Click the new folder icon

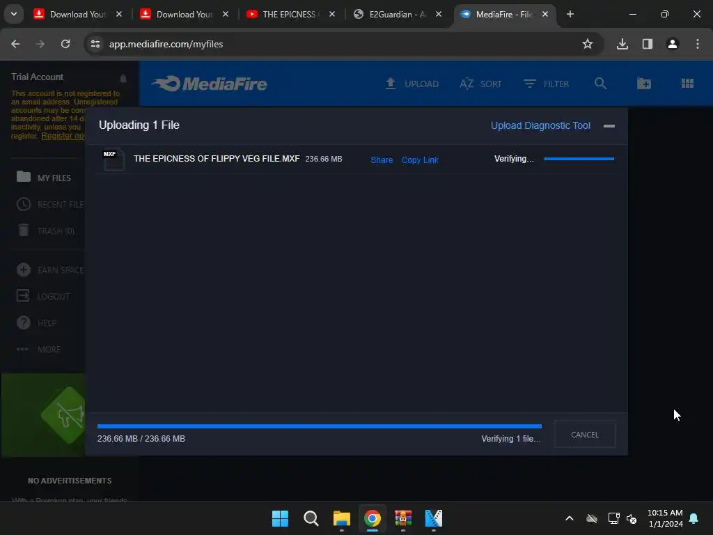(644, 84)
